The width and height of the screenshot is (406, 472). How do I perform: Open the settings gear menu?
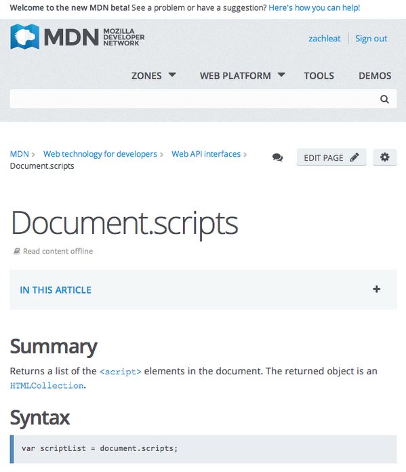pyautogui.click(x=384, y=157)
